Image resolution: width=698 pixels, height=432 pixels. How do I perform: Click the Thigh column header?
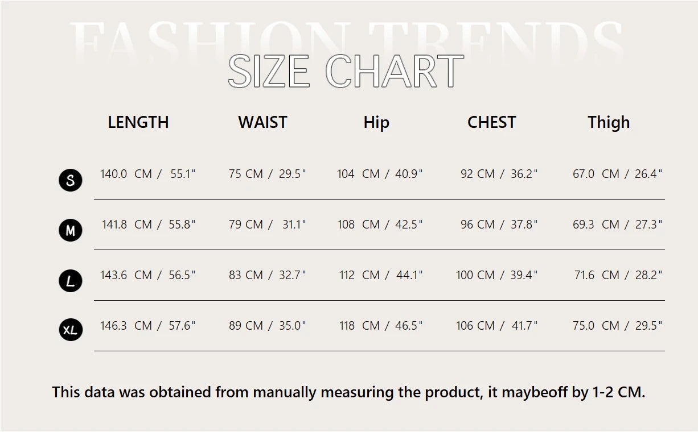pyautogui.click(x=609, y=123)
